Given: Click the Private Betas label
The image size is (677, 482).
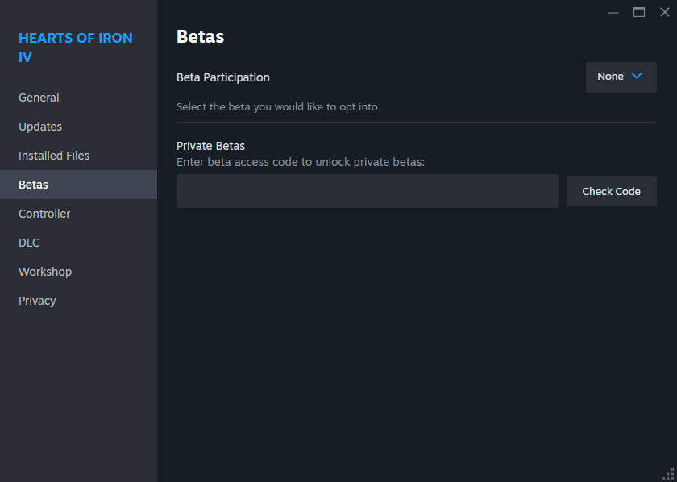Looking at the screenshot, I should (210, 146).
